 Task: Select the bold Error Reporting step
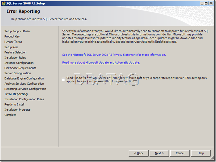tap(16, 94)
